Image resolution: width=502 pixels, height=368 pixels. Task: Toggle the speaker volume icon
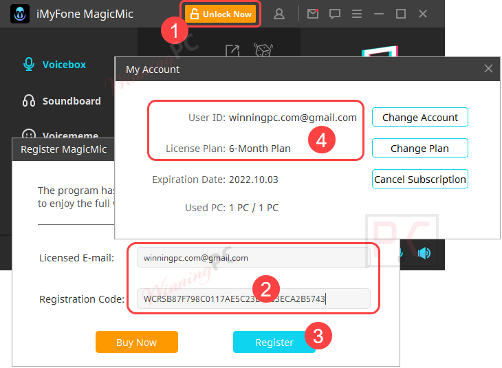click(x=424, y=253)
